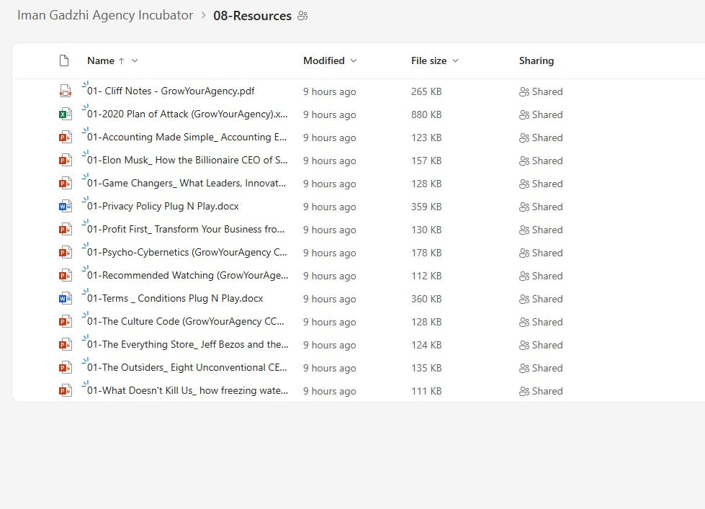Go to Iman Gadzhi Agency Incubator breadcrumb
705x509 pixels.
(105, 15)
